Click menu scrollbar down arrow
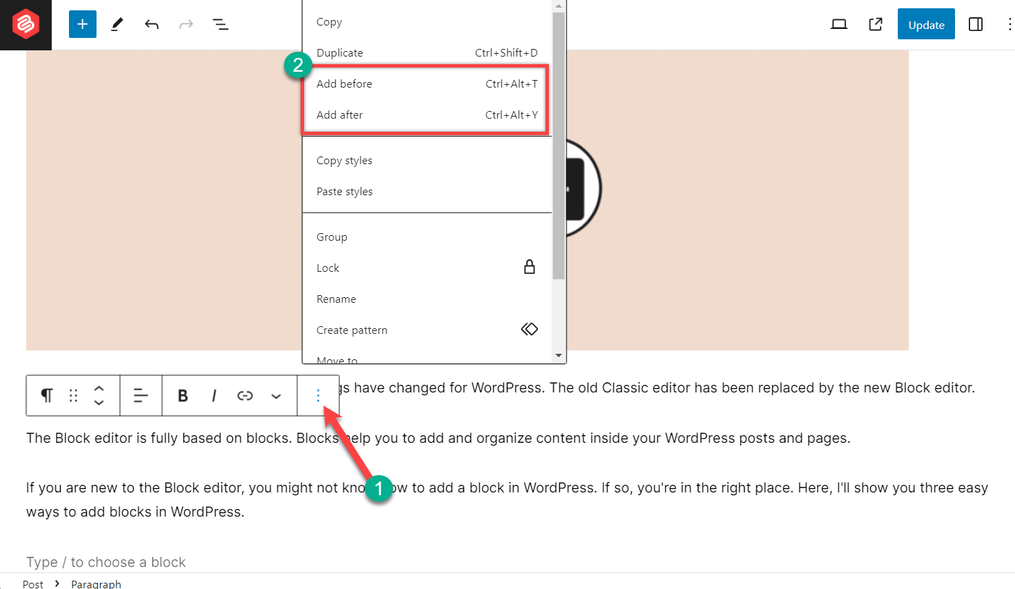 [x=559, y=356]
